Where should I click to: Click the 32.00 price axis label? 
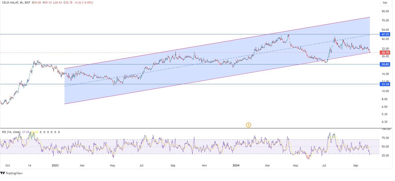(385, 48)
